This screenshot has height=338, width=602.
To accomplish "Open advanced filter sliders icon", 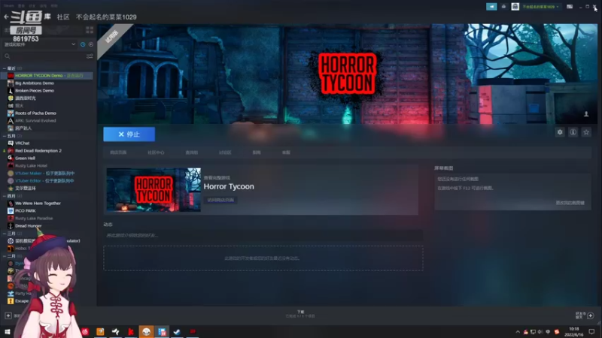I will click(x=90, y=56).
